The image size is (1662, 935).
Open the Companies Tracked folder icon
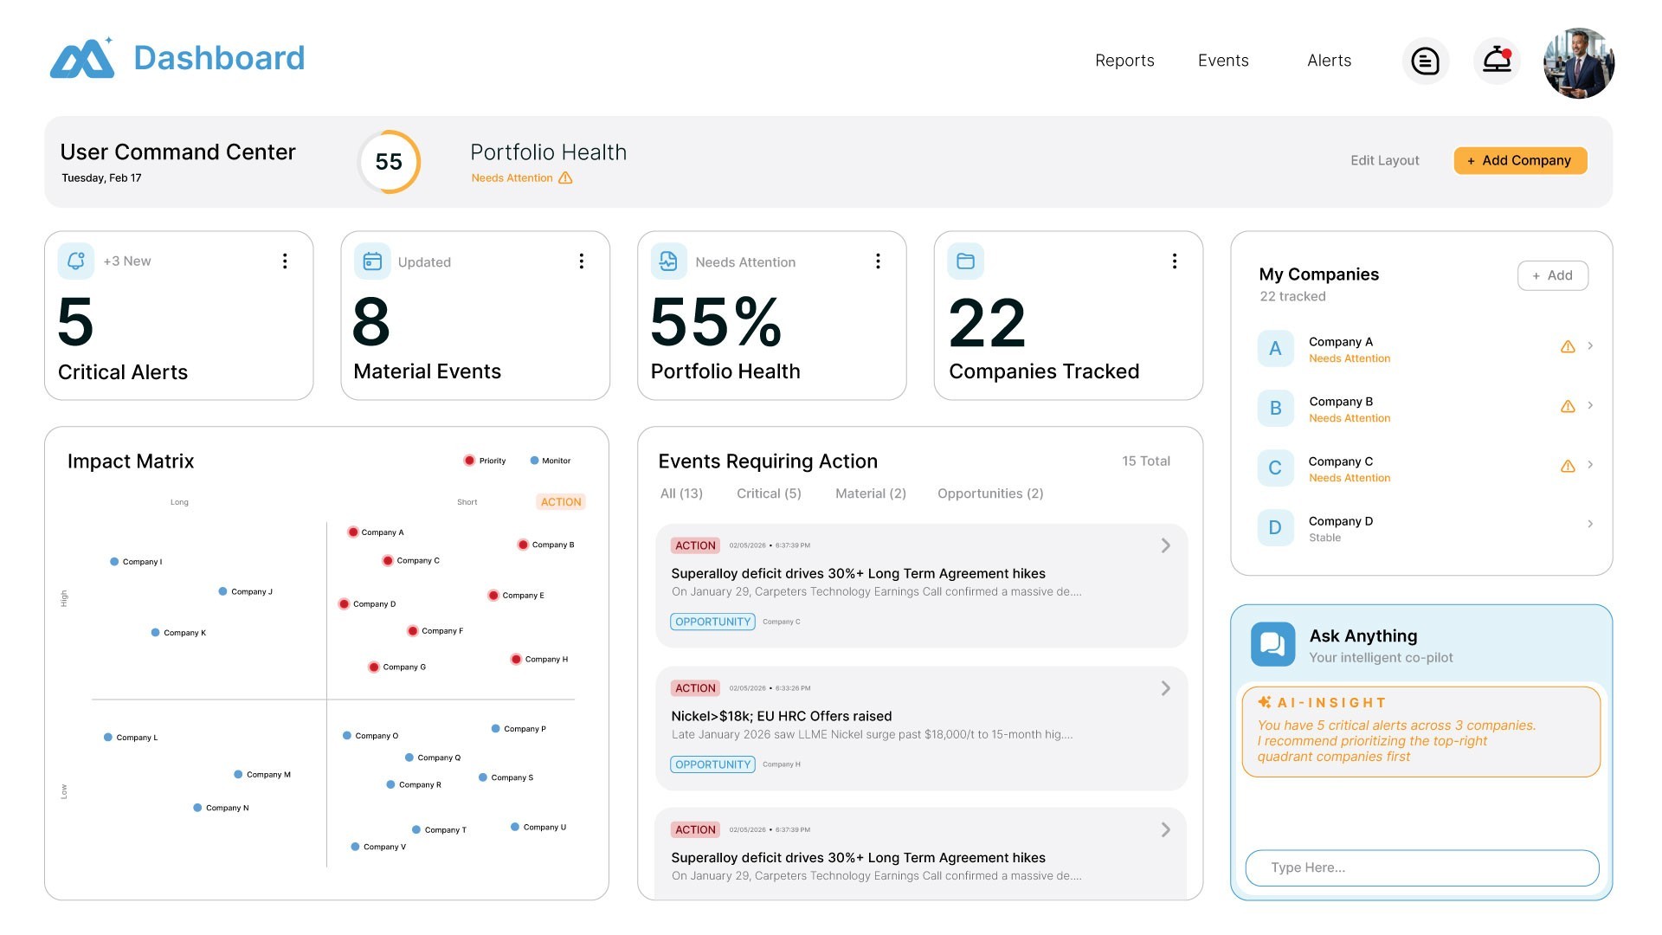(964, 260)
